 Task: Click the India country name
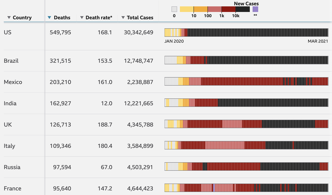point(10,103)
